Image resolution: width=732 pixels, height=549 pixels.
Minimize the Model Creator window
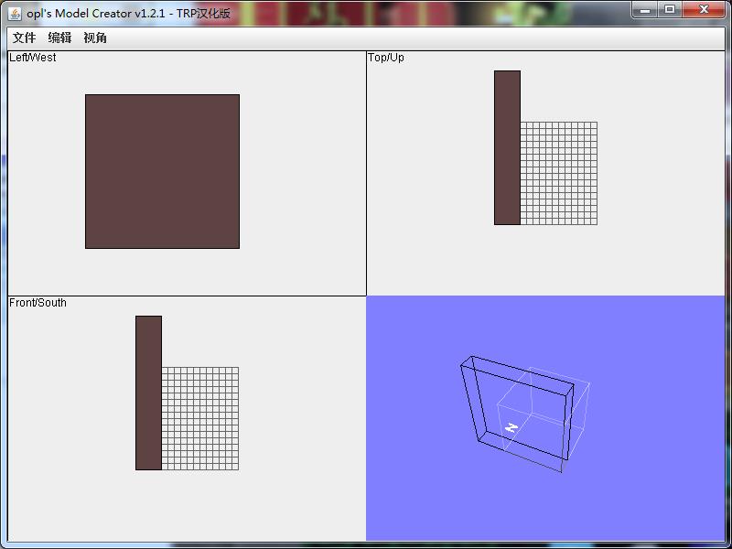pos(645,9)
